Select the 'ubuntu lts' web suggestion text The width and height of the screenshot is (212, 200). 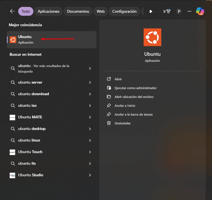27,164
